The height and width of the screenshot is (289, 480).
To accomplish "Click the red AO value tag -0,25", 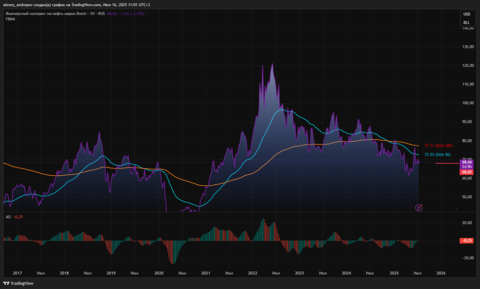I will [467, 240].
